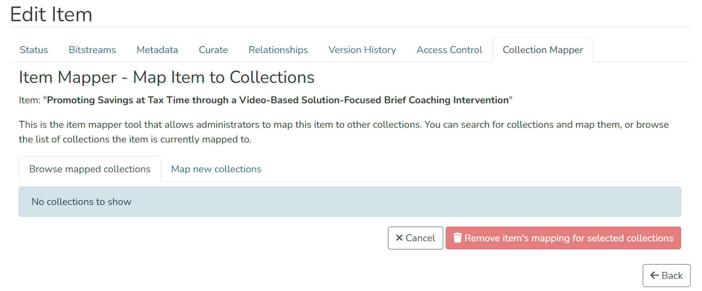This screenshot has width=702, height=291.
Task: Select the Browse mapped collections tab
Action: pyautogui.click(x=90, y=169)
